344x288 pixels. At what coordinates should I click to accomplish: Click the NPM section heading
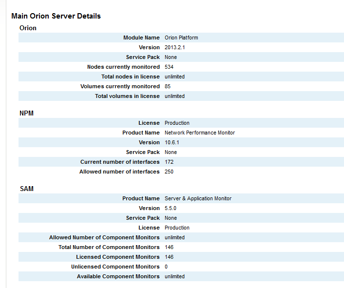tap(26, 113)
